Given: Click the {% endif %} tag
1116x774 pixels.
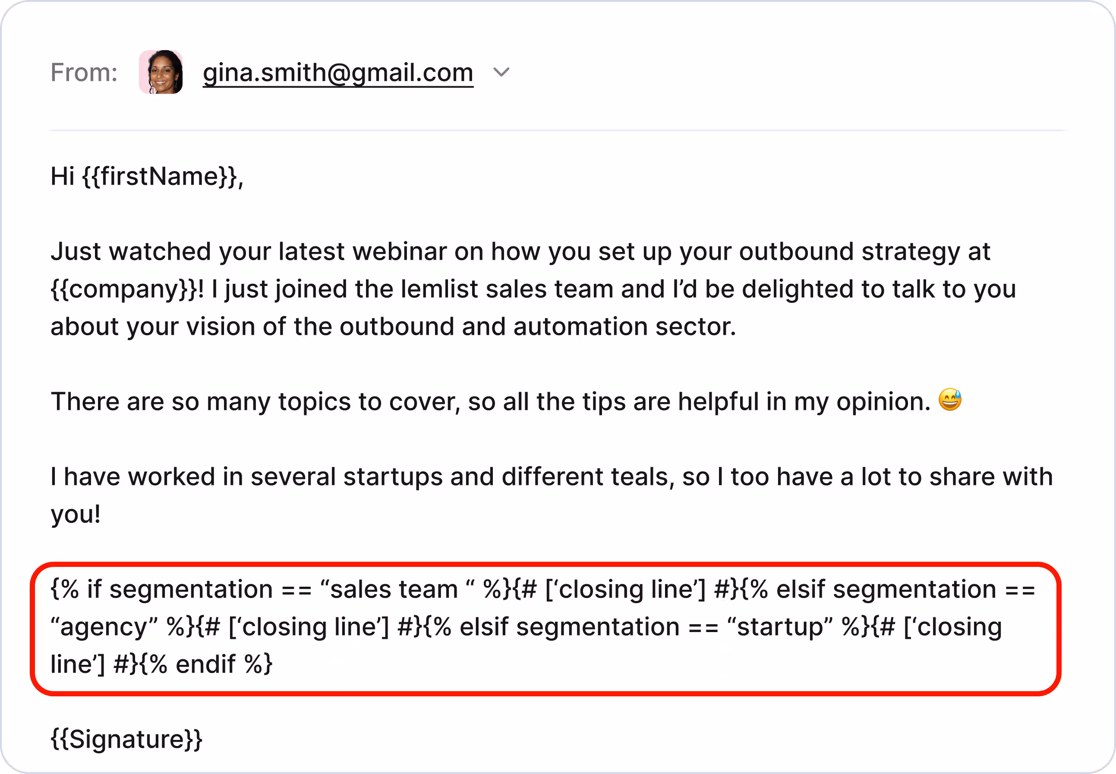Looking at the screenshot, I should (207, 664).
